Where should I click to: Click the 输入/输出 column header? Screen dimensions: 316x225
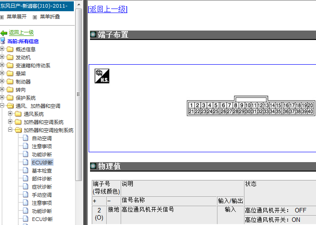tap(230, 201)
